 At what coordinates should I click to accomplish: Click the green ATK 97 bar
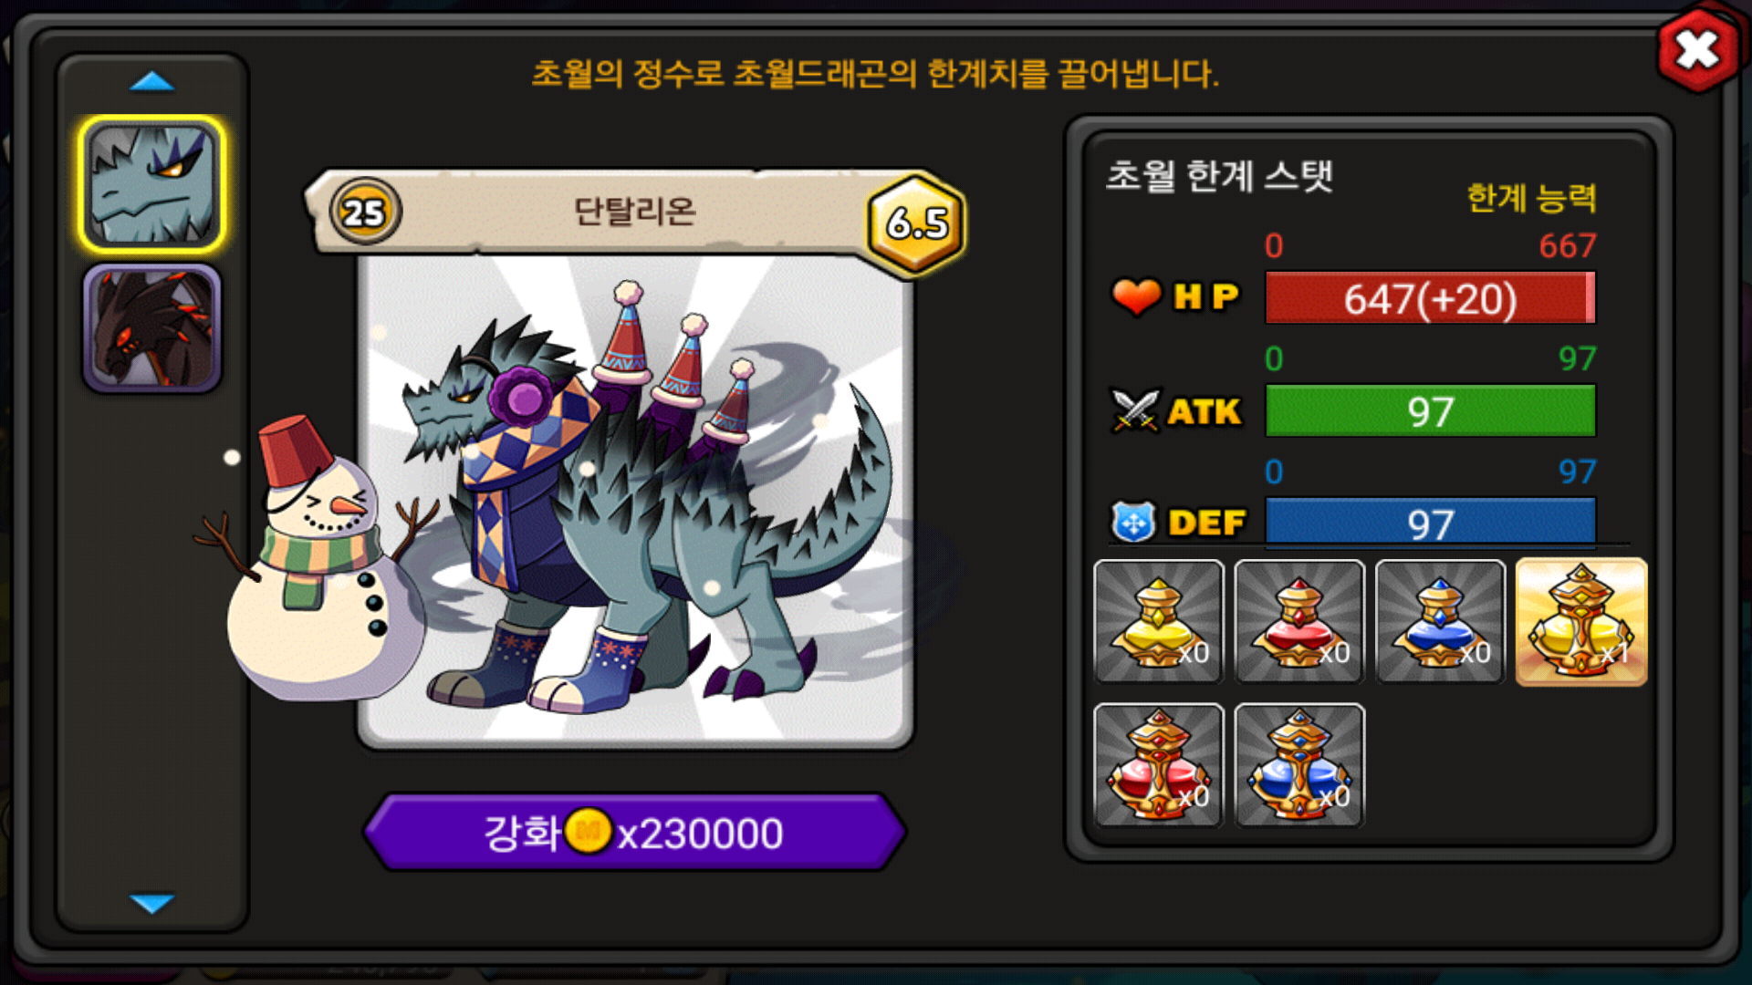1430,411
